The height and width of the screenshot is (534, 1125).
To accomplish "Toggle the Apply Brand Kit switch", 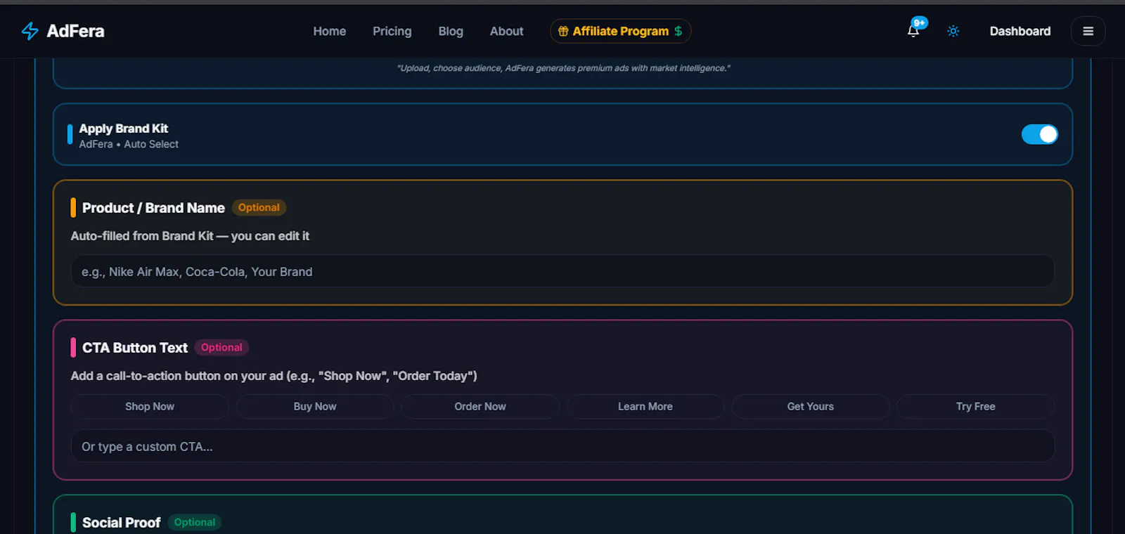I will 1039,134.
